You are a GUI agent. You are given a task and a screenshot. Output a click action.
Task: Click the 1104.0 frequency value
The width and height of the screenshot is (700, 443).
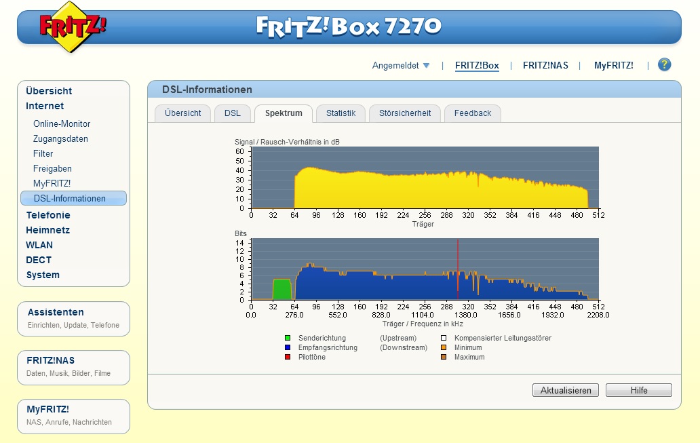click(423, 315)
